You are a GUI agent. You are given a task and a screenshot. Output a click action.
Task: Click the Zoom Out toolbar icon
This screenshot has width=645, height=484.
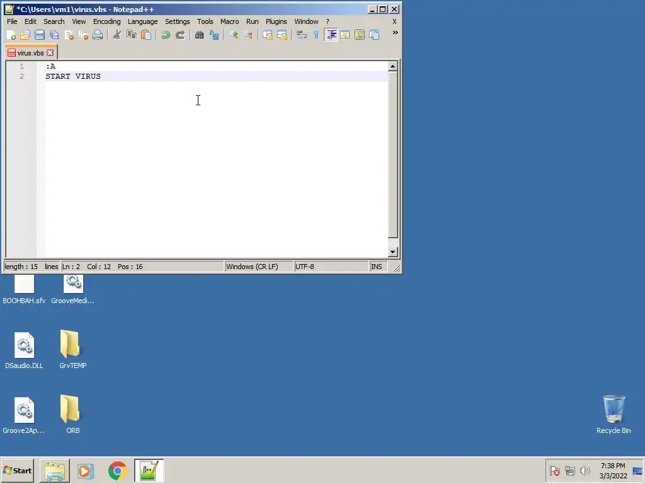(248, 35)
